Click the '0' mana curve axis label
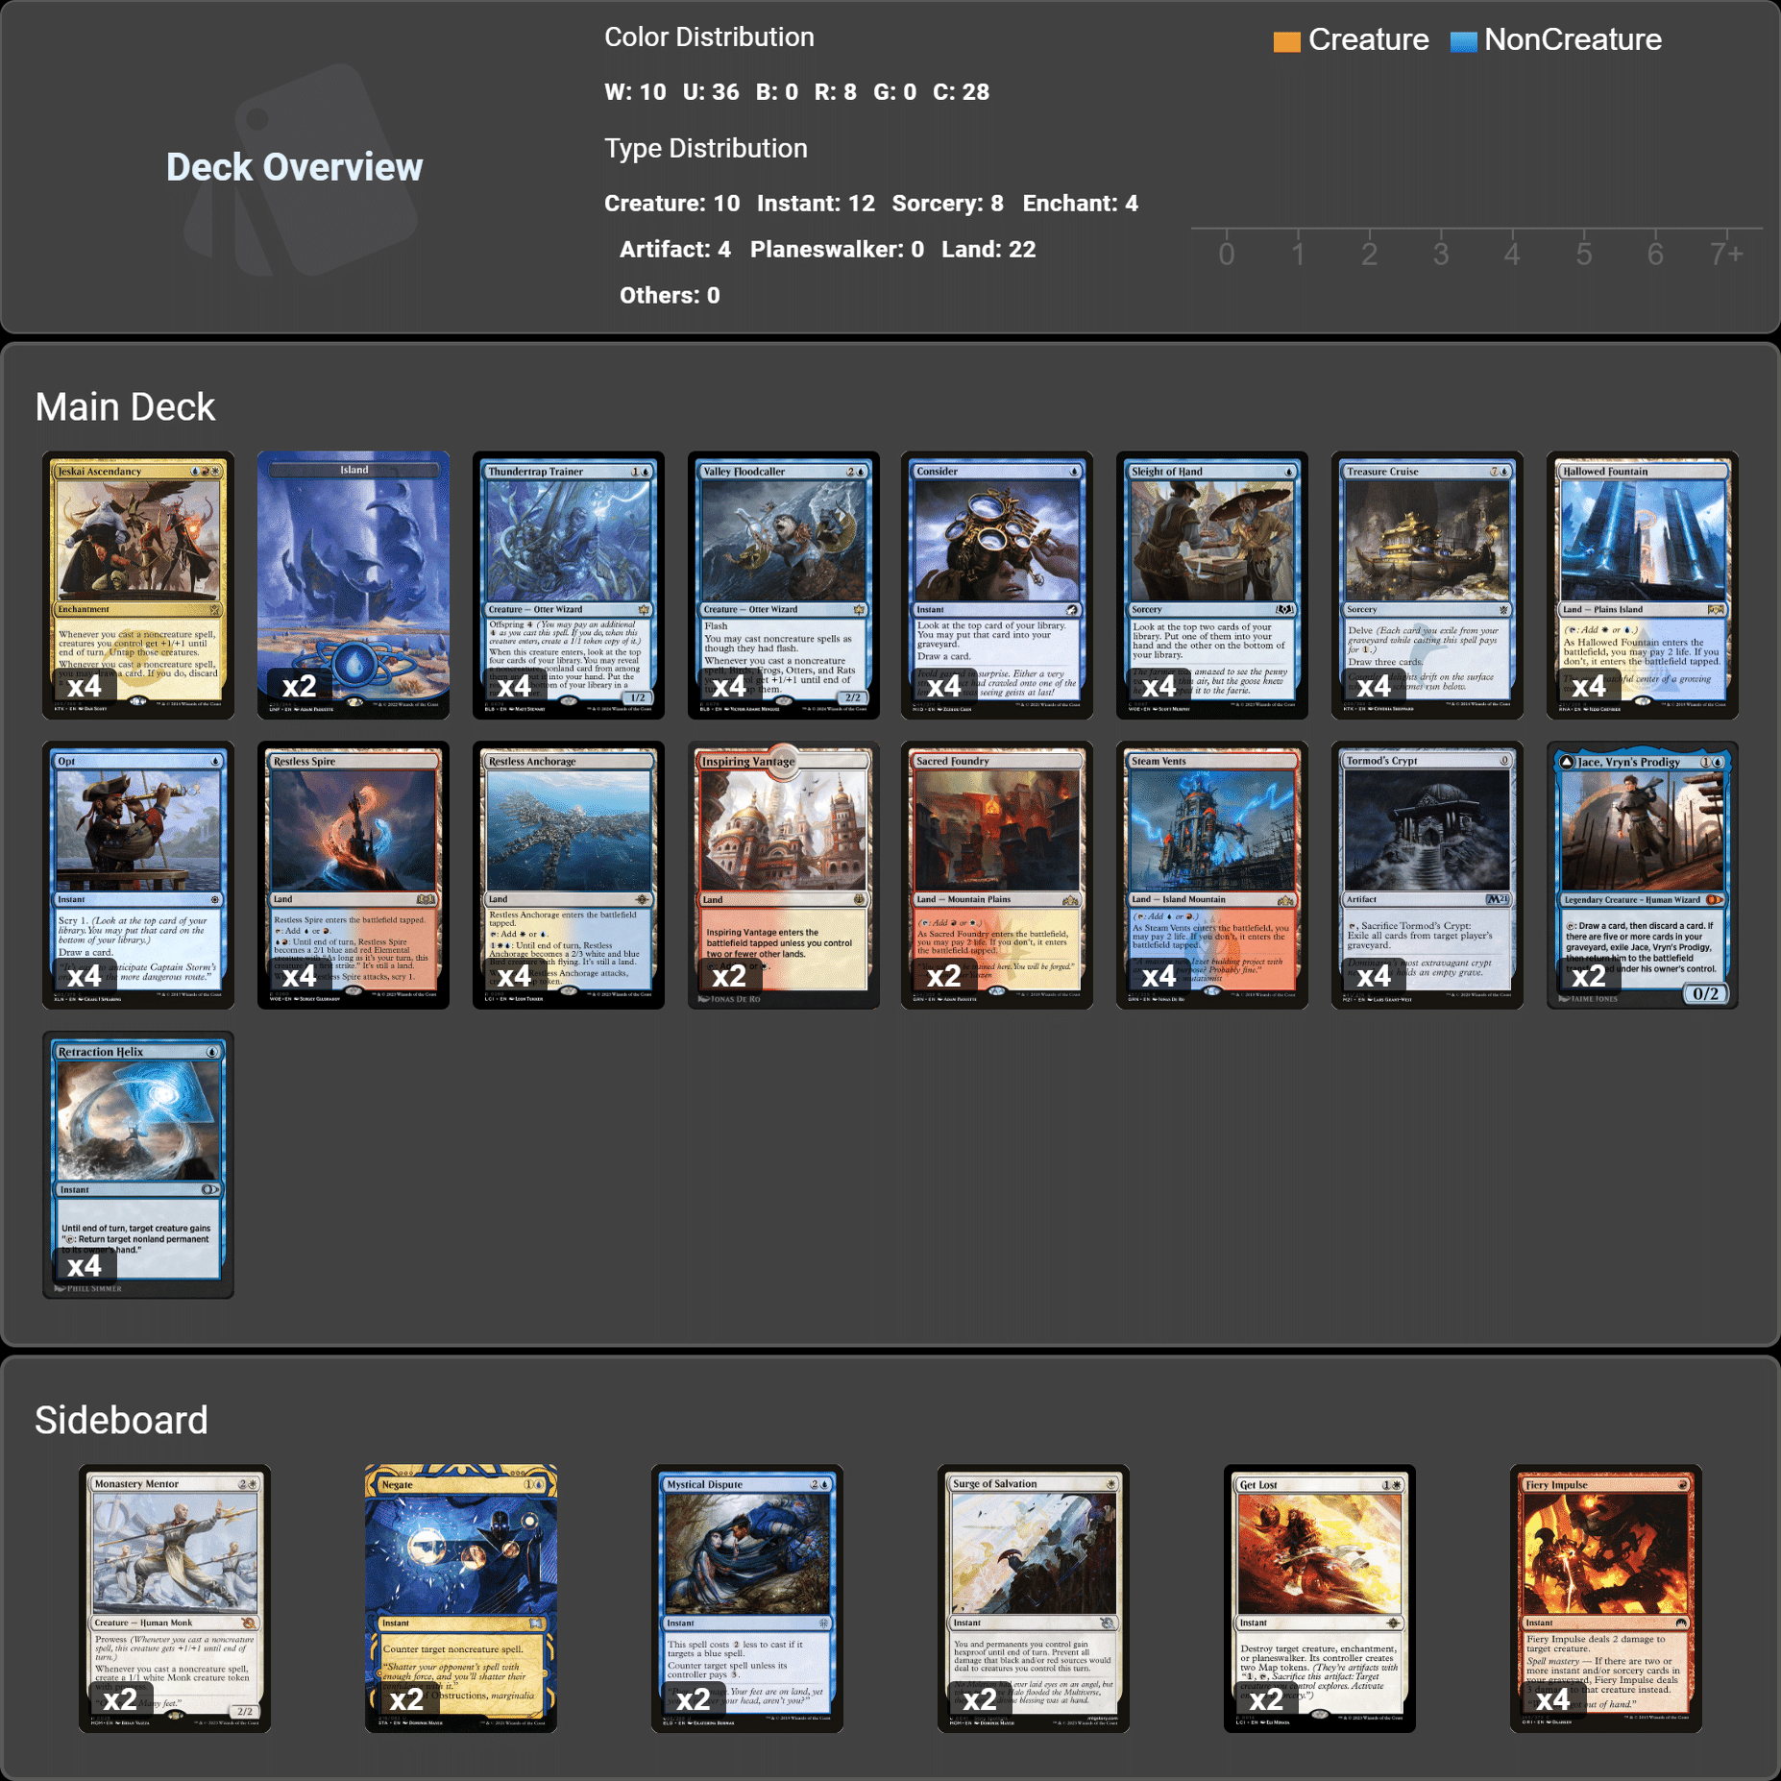This screenshot has height=1781, width=1781. [x=1227, y=255]
